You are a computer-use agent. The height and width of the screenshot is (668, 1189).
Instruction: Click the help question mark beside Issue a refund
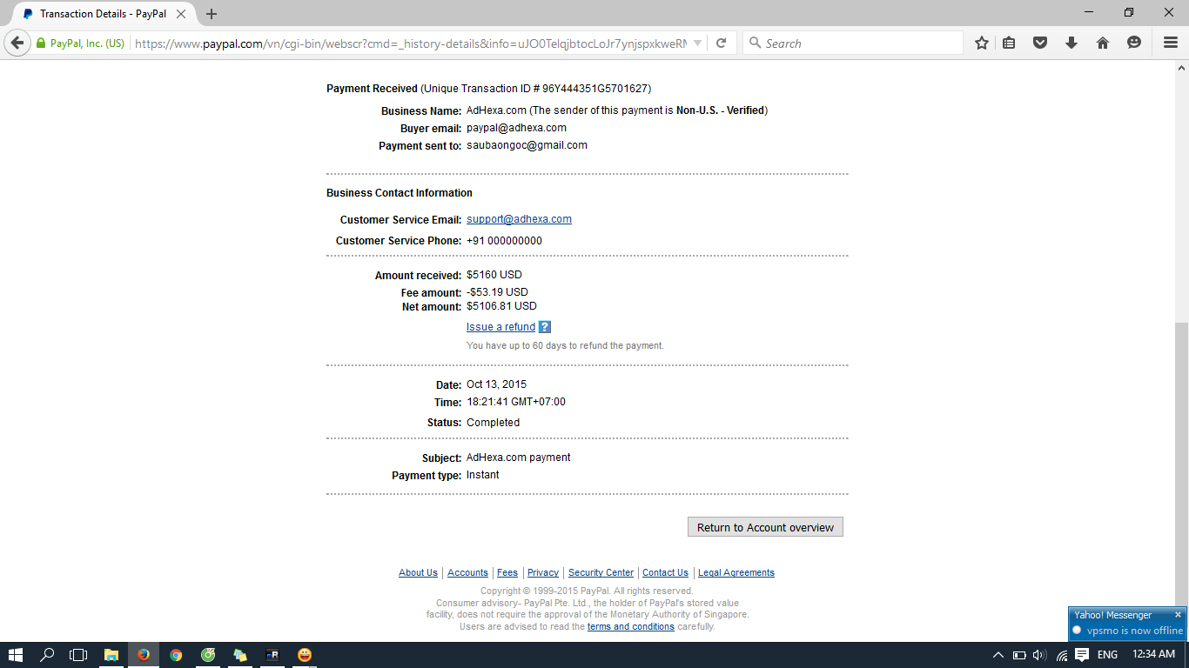pyautogui.click(x=545, y=327)
